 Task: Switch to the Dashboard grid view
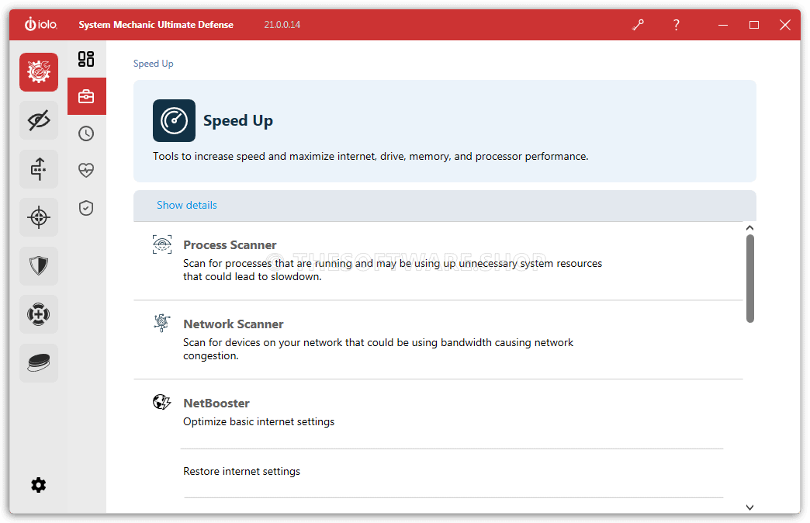[86, 59]
